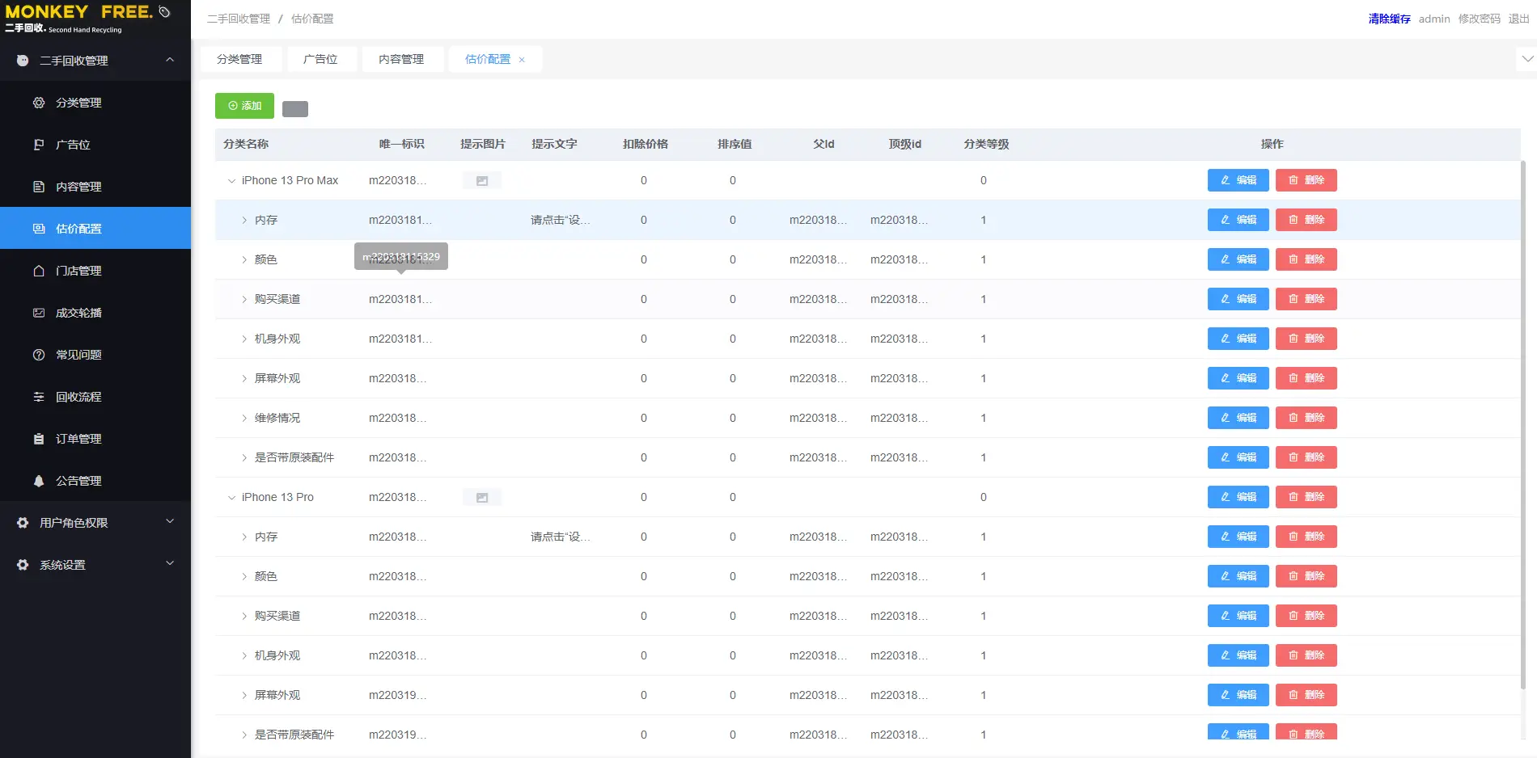Click the 公告管理 bell icon
The image size is (1537, 758).
[x=39, y=481]
